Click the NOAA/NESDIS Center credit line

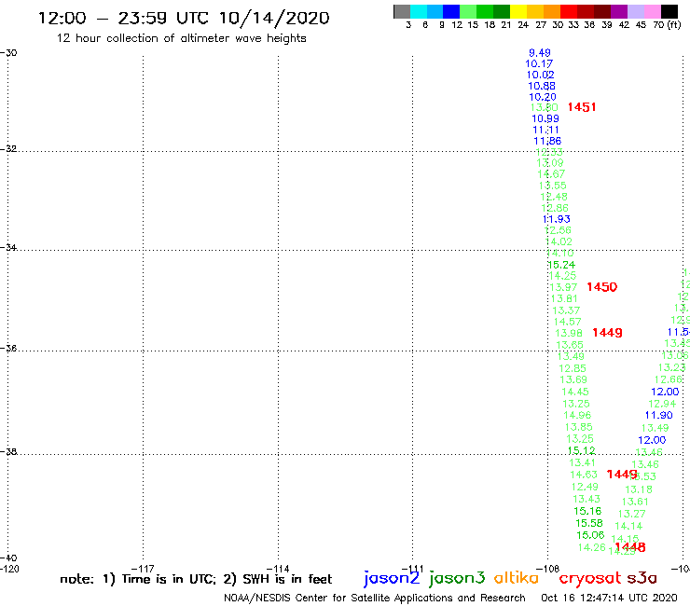click(375, 598)
